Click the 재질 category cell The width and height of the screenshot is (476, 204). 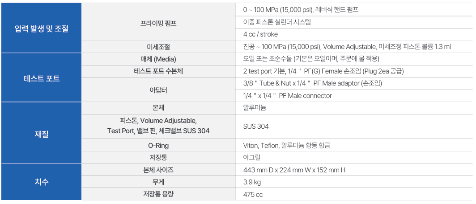41,133
